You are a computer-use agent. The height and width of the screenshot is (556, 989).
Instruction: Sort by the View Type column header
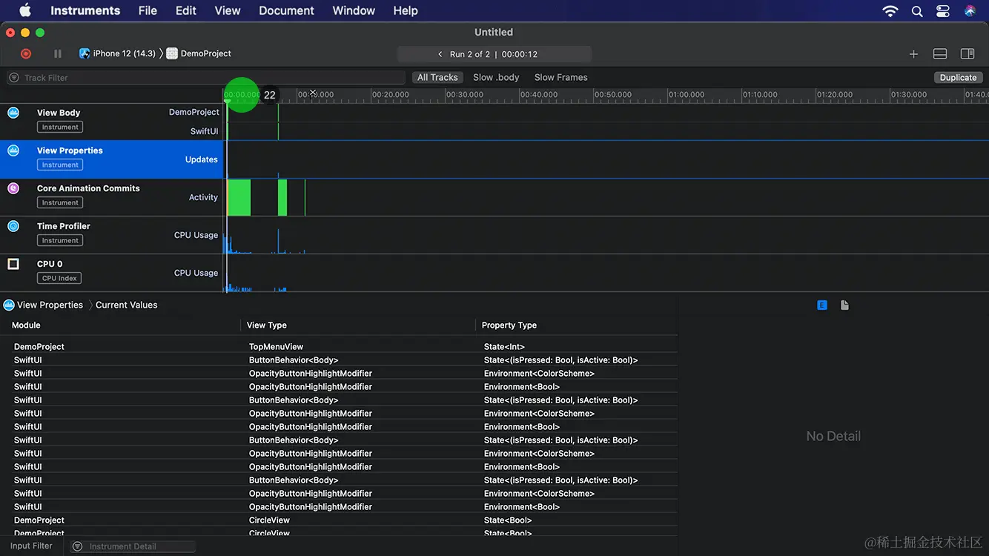pyautogui.click(x=267, y=325)
